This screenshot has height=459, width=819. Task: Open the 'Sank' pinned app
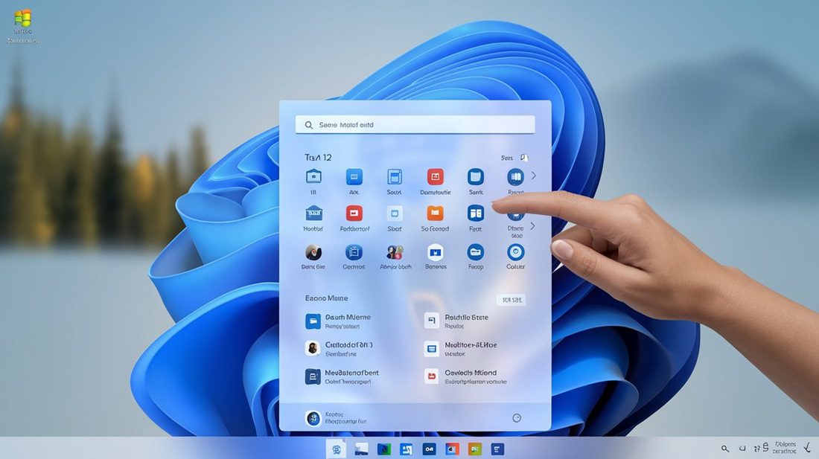[x=475, y=177]
